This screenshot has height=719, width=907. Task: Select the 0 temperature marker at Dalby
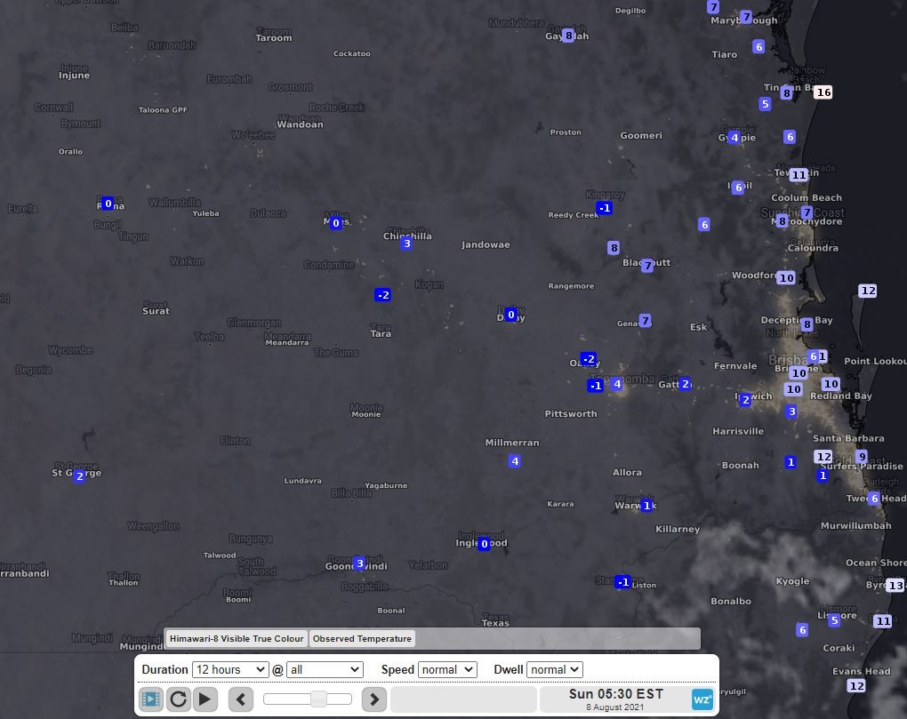tap(510, 315)
